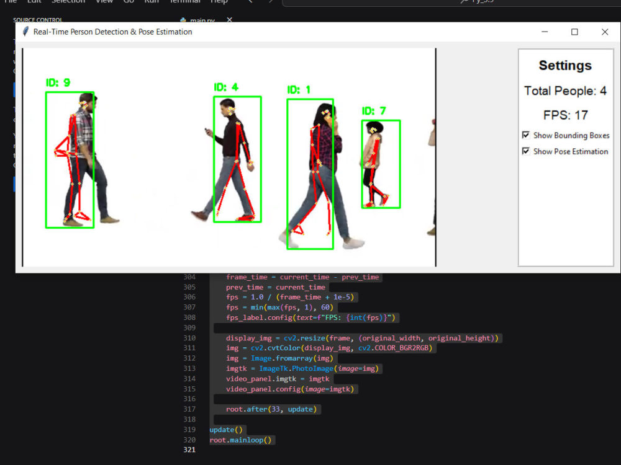
Task: Click the 'root.mainloop()' code line
Action: point(240,440)
